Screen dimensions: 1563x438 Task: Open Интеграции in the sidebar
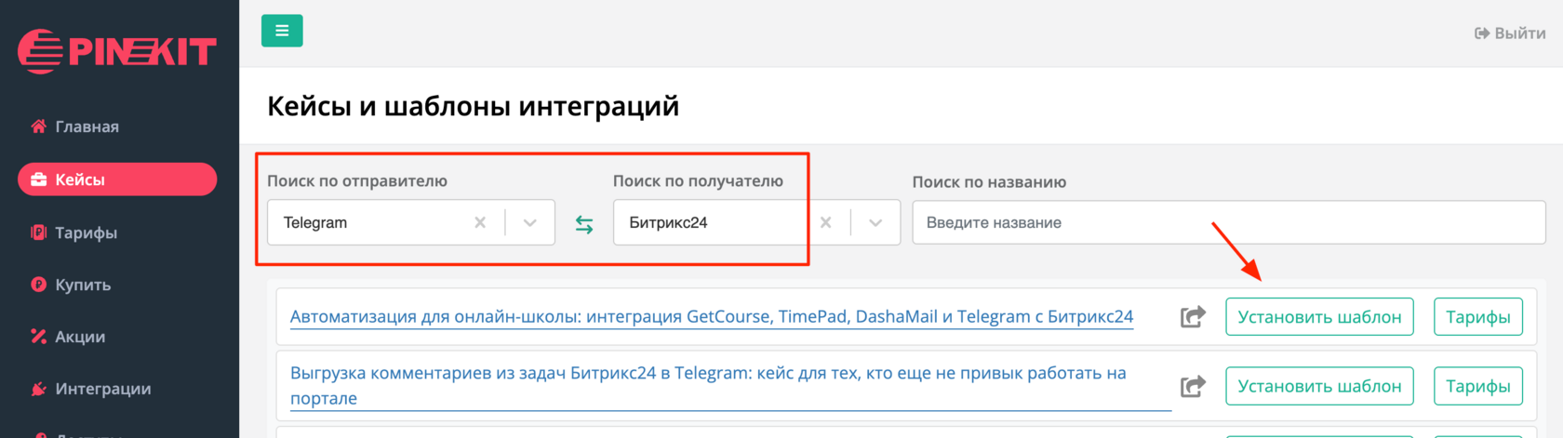[x=103, y=389]
